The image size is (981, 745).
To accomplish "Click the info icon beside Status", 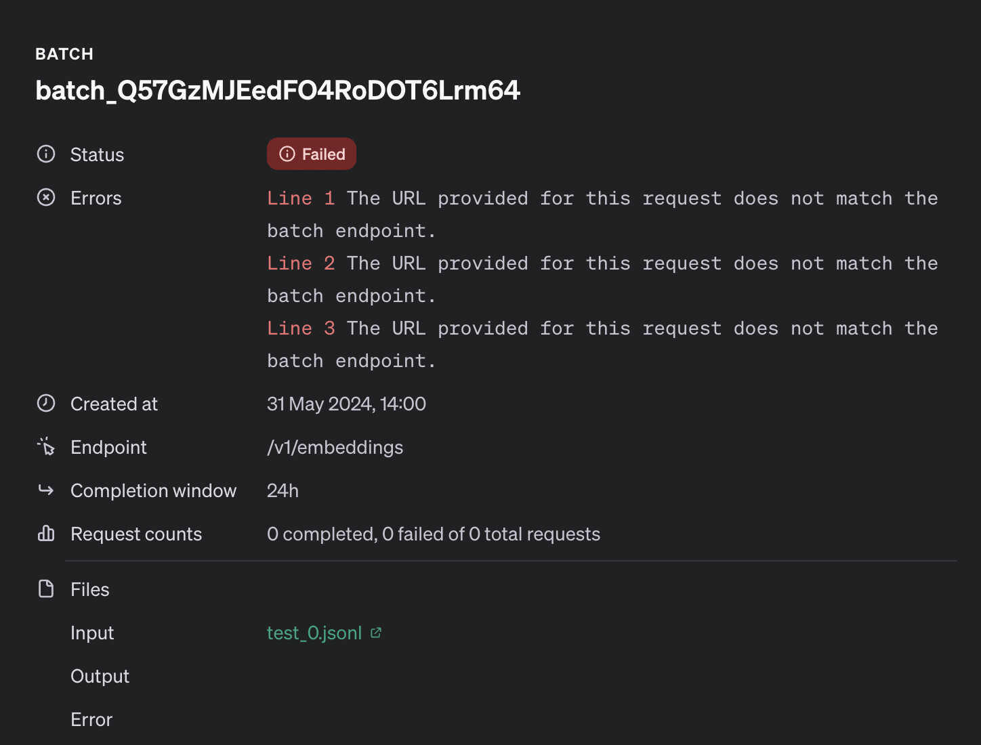I will (45, 154).
